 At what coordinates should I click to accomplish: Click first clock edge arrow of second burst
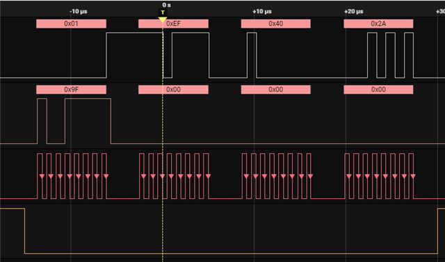(144, 177)
